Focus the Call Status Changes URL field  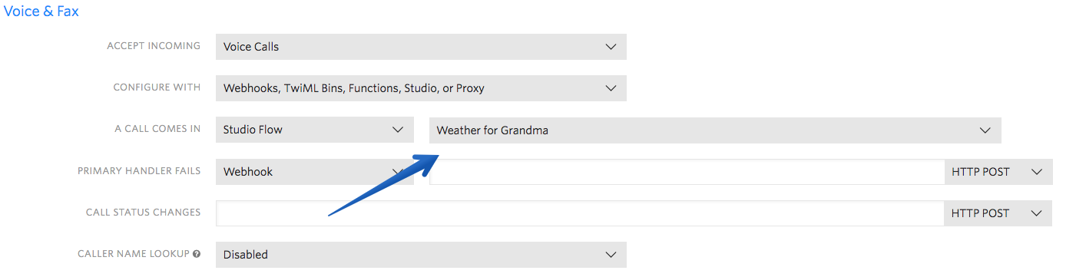pos(580,213)
